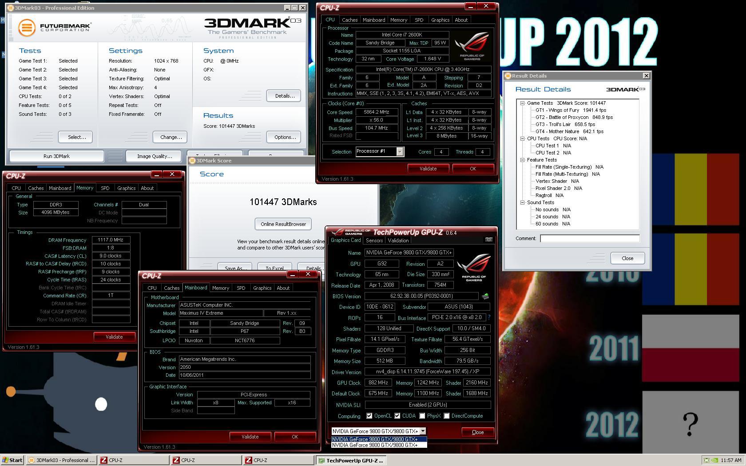Select the GT2 - Battle of Proxycon result
The image size is (746, 466).
point(574,117)
